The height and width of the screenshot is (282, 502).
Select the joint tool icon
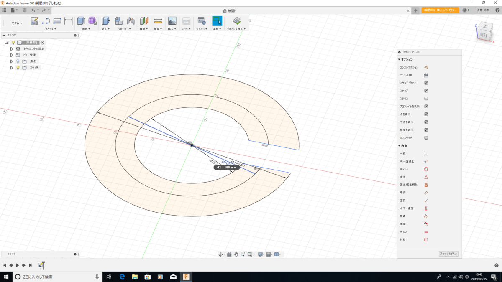131,21
